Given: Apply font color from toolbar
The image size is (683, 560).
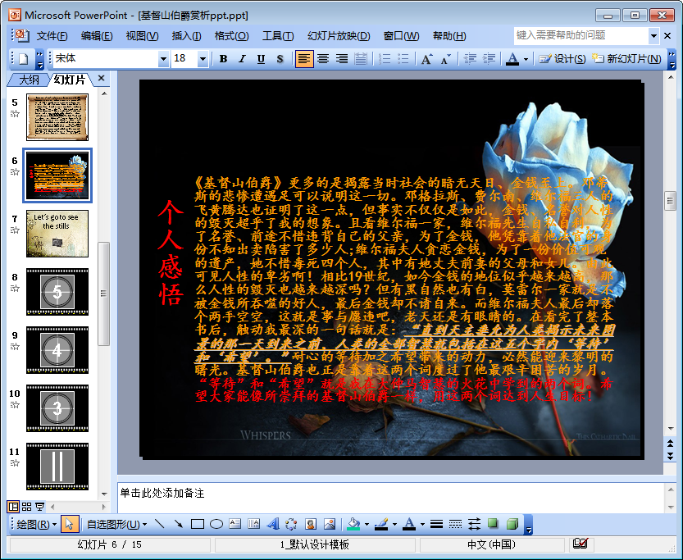Looking at the screenshot, I should coord(512,59).
